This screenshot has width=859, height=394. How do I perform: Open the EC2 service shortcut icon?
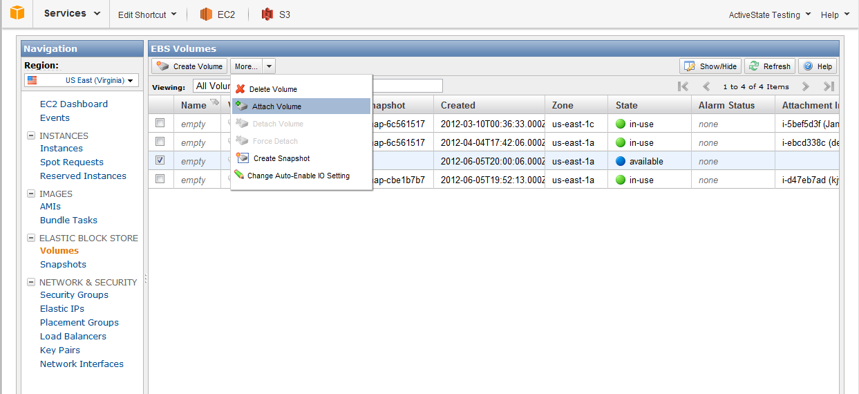pos(205,14)
